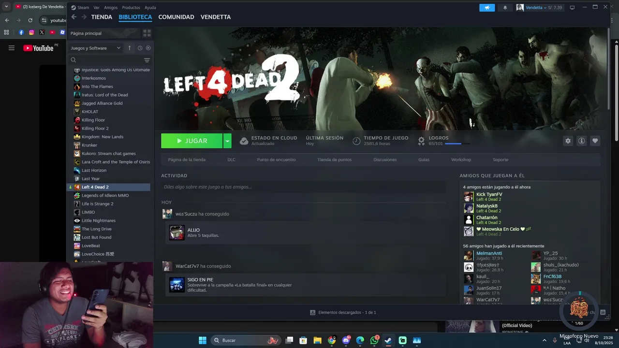Open VENDETTA profile tab
The image size is (619, 348).
(216, 17)
